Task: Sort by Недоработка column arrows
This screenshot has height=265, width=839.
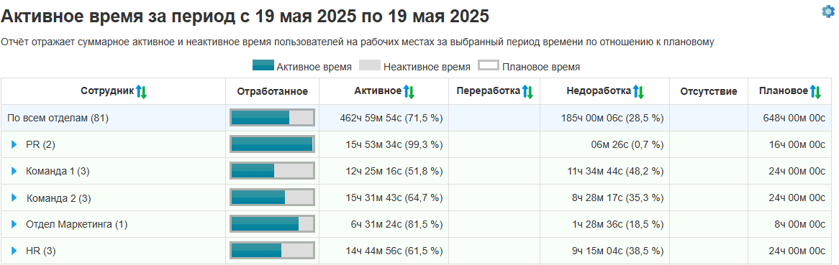Action: (x=638, y=91)
